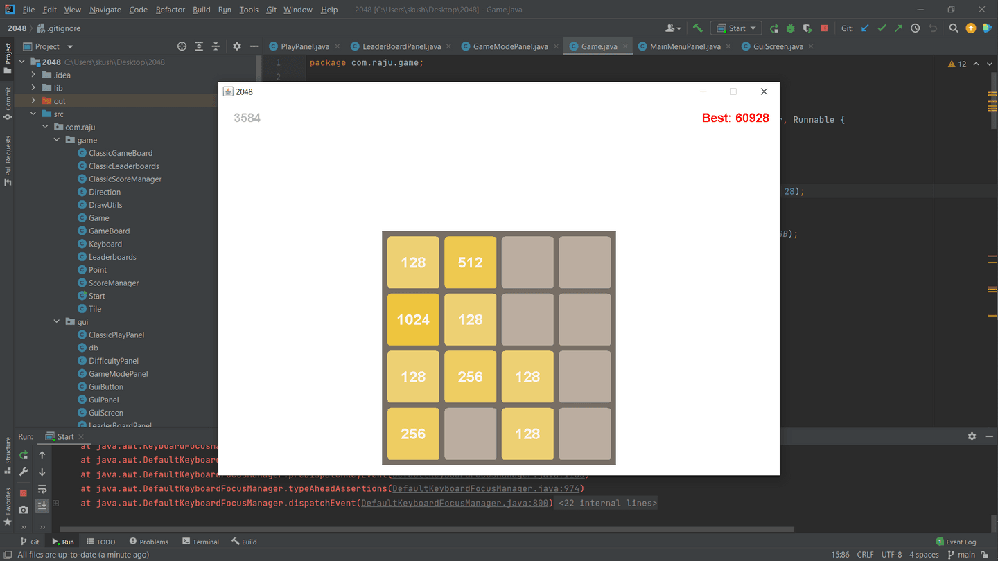Click the Debug bug icon
Screen dimensions: 998x561
[791, 28]
